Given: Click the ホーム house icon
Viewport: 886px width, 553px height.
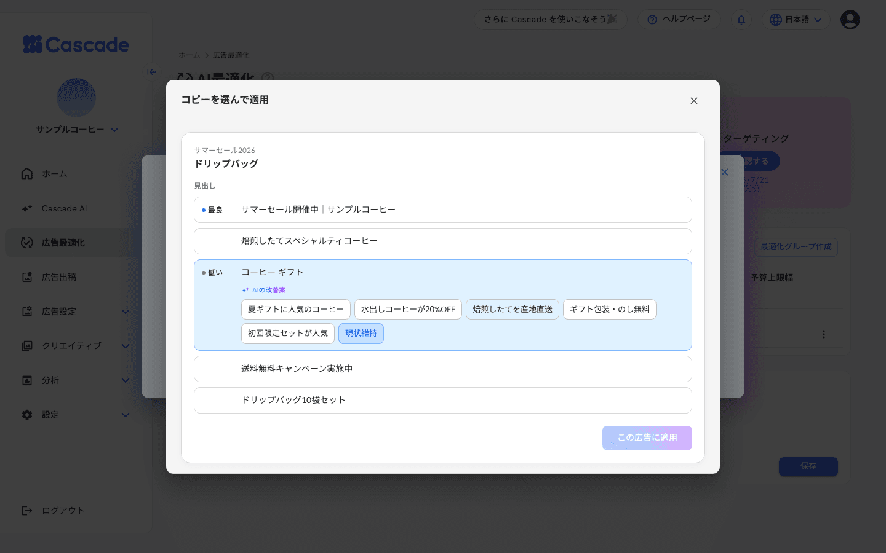Looking at the screenshot, I should tap(27, 174).
